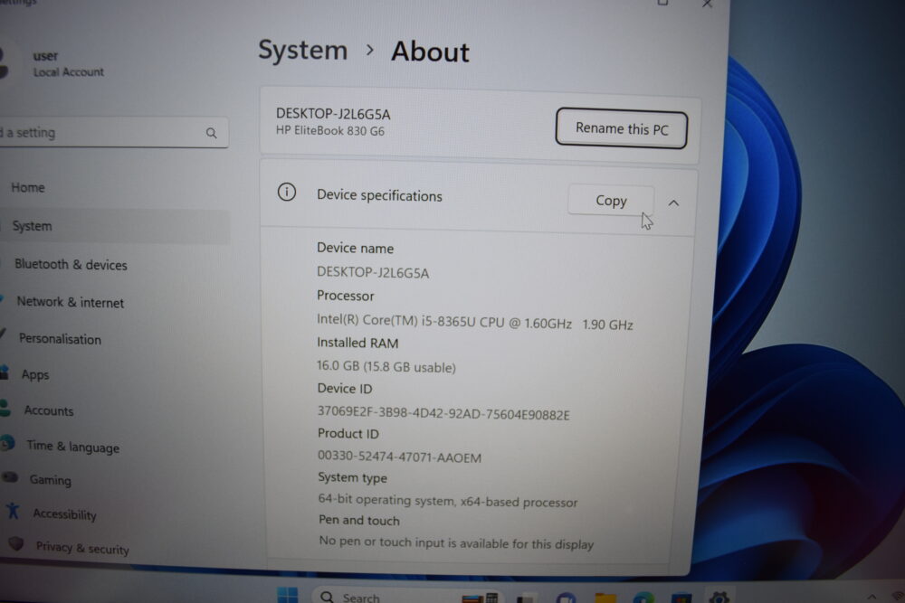Image resolution: width=905 pixels, height=603 pixels.
Task: Click the Settings gear on the taskbar
Action: click(x=719, y=598)
